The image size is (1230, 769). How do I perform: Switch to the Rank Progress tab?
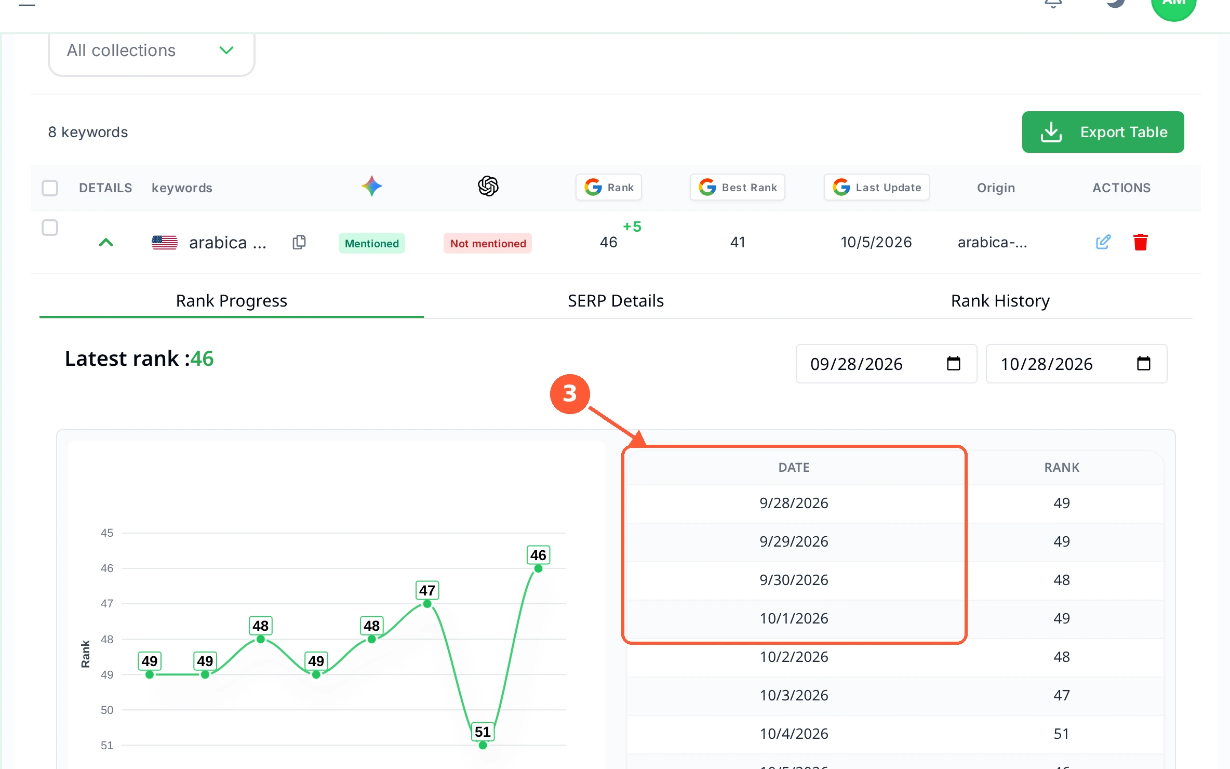pos(232,301)
